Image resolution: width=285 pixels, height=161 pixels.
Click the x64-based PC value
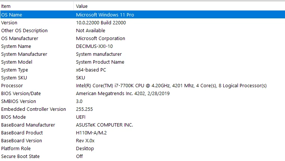[x=91, y=70]
